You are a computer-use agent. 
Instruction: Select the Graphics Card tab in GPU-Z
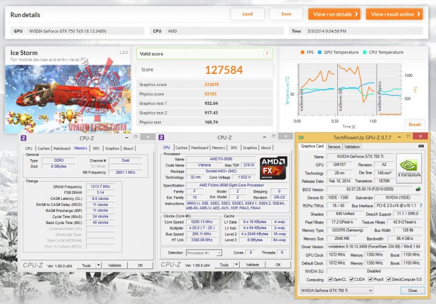312,147
